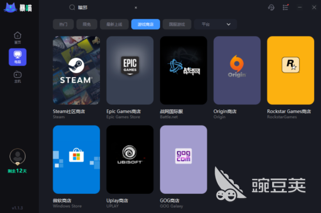Select the 国服游戏 tab

coord(177,24)
